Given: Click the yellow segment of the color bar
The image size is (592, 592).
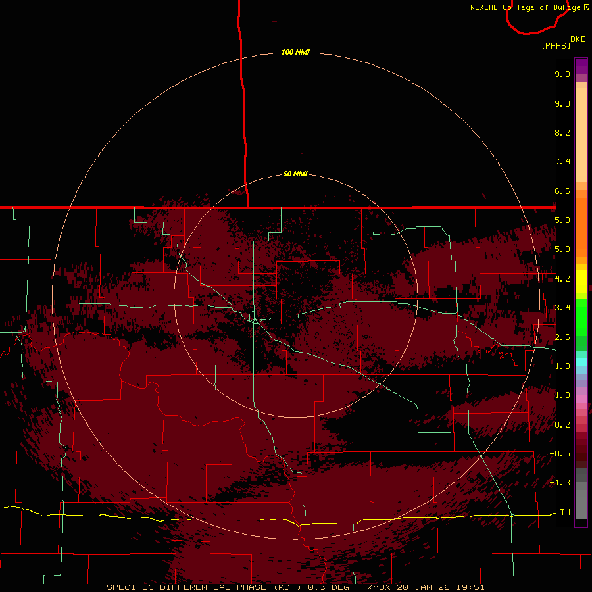Looking at the screenshot, I should pos(581,282).
